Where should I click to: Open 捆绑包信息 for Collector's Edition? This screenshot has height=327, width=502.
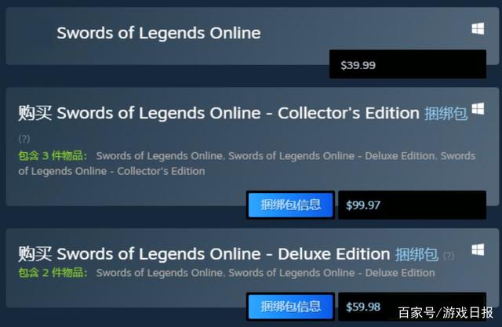point(290,205)
